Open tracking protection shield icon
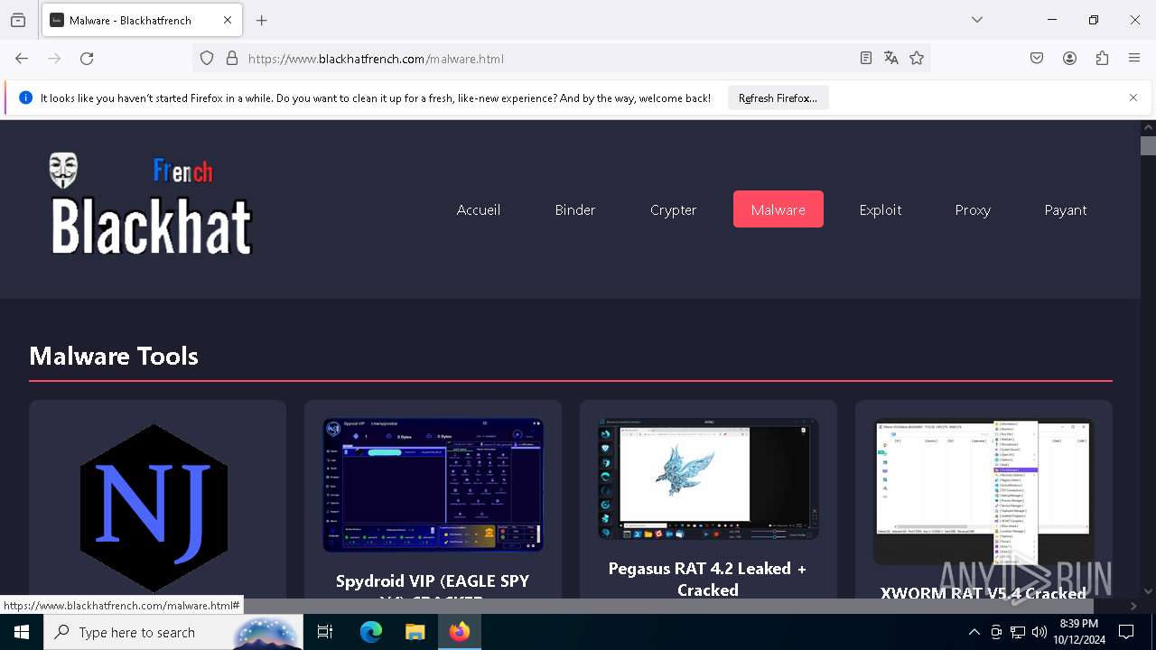 [x=207, y=59]
